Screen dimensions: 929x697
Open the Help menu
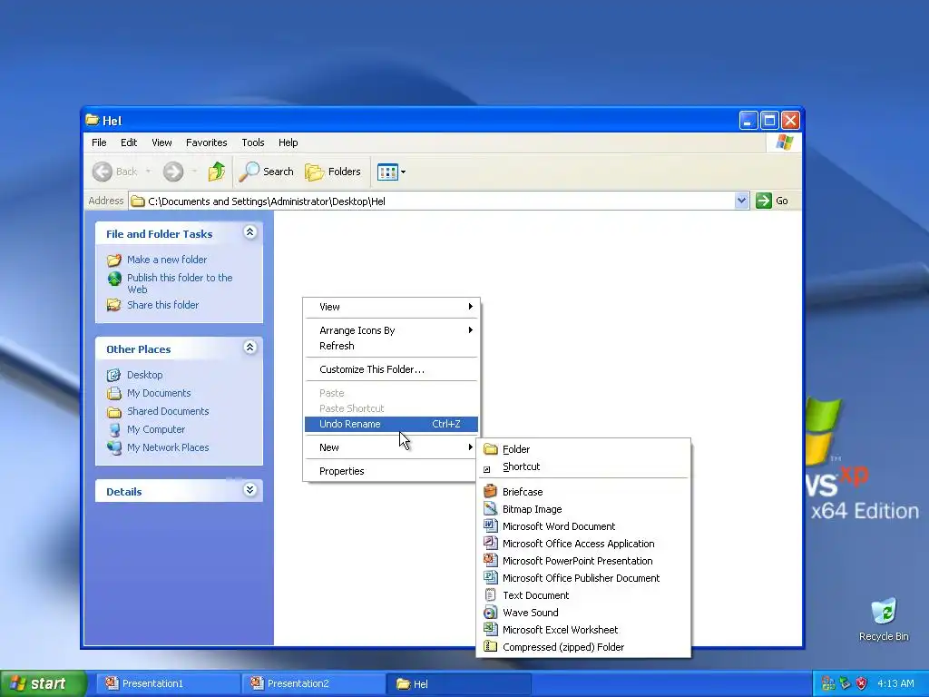(x=288, y=142)
